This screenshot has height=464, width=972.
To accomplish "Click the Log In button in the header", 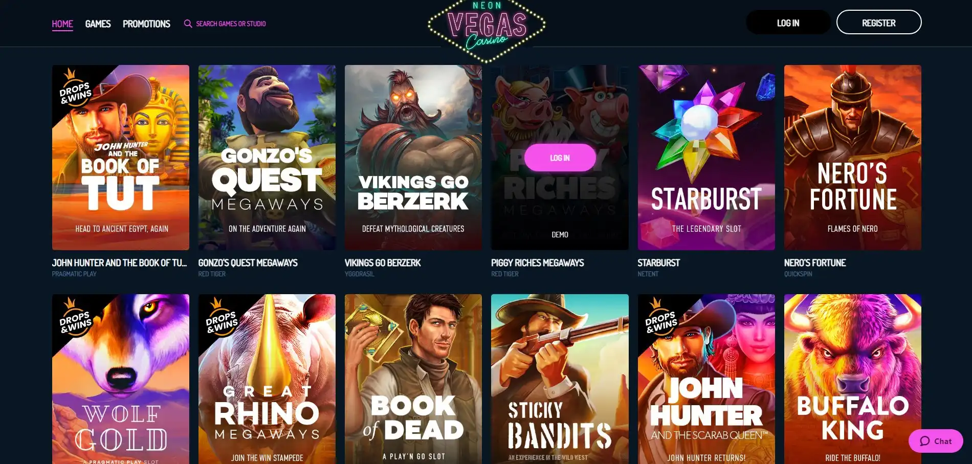I will [788, 23].
